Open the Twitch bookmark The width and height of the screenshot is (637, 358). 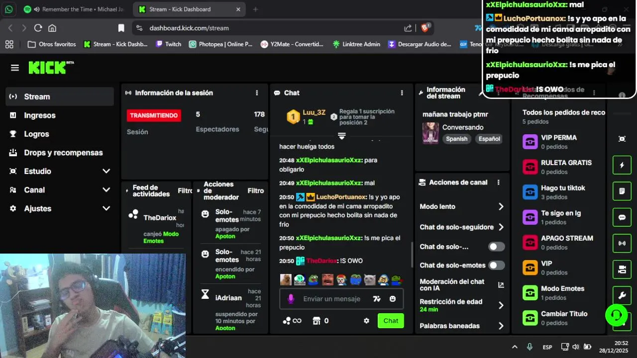[168, 44]
